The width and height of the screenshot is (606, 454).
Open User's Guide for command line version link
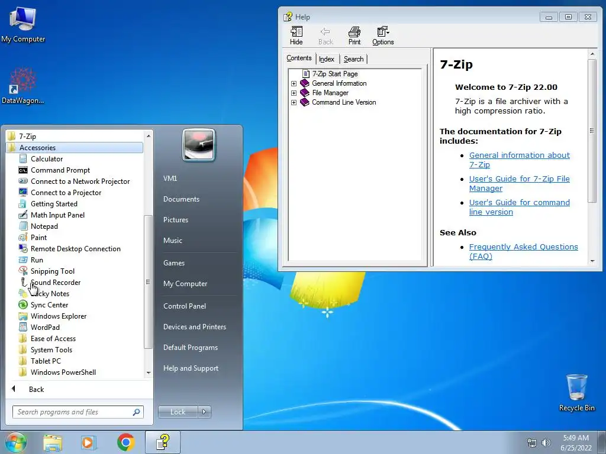[x=519, y=207]
